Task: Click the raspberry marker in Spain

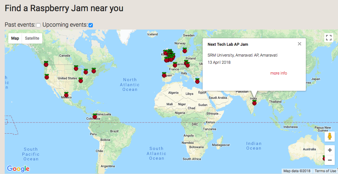Action: [x=164, y=75]
